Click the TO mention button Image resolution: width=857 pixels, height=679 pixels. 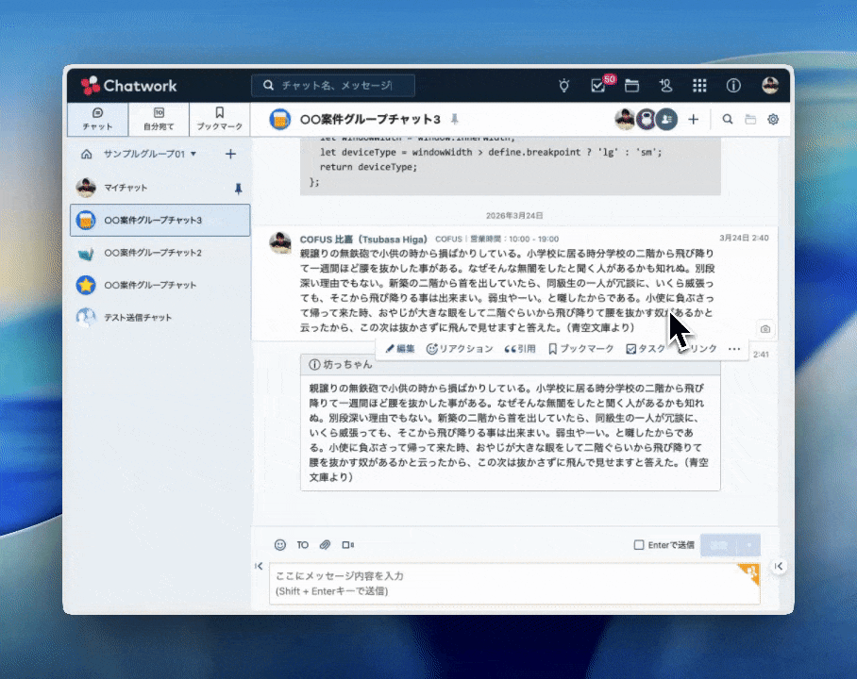coord(302,545)
